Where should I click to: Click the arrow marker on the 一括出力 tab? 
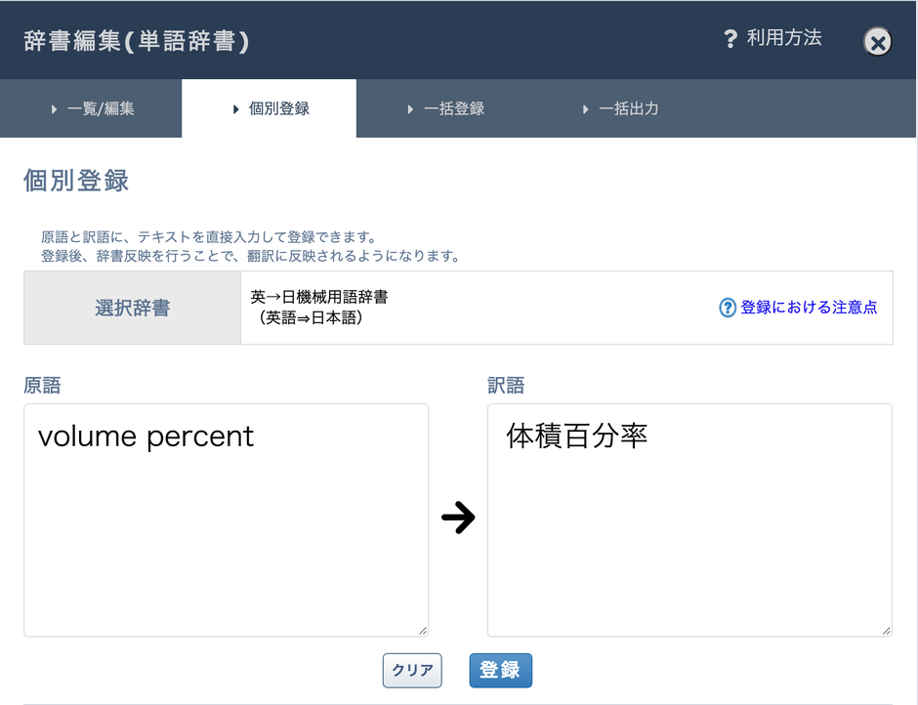coord(584,108)
